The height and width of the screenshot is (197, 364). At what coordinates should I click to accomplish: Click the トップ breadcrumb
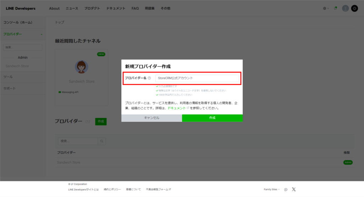coord(59,22)
